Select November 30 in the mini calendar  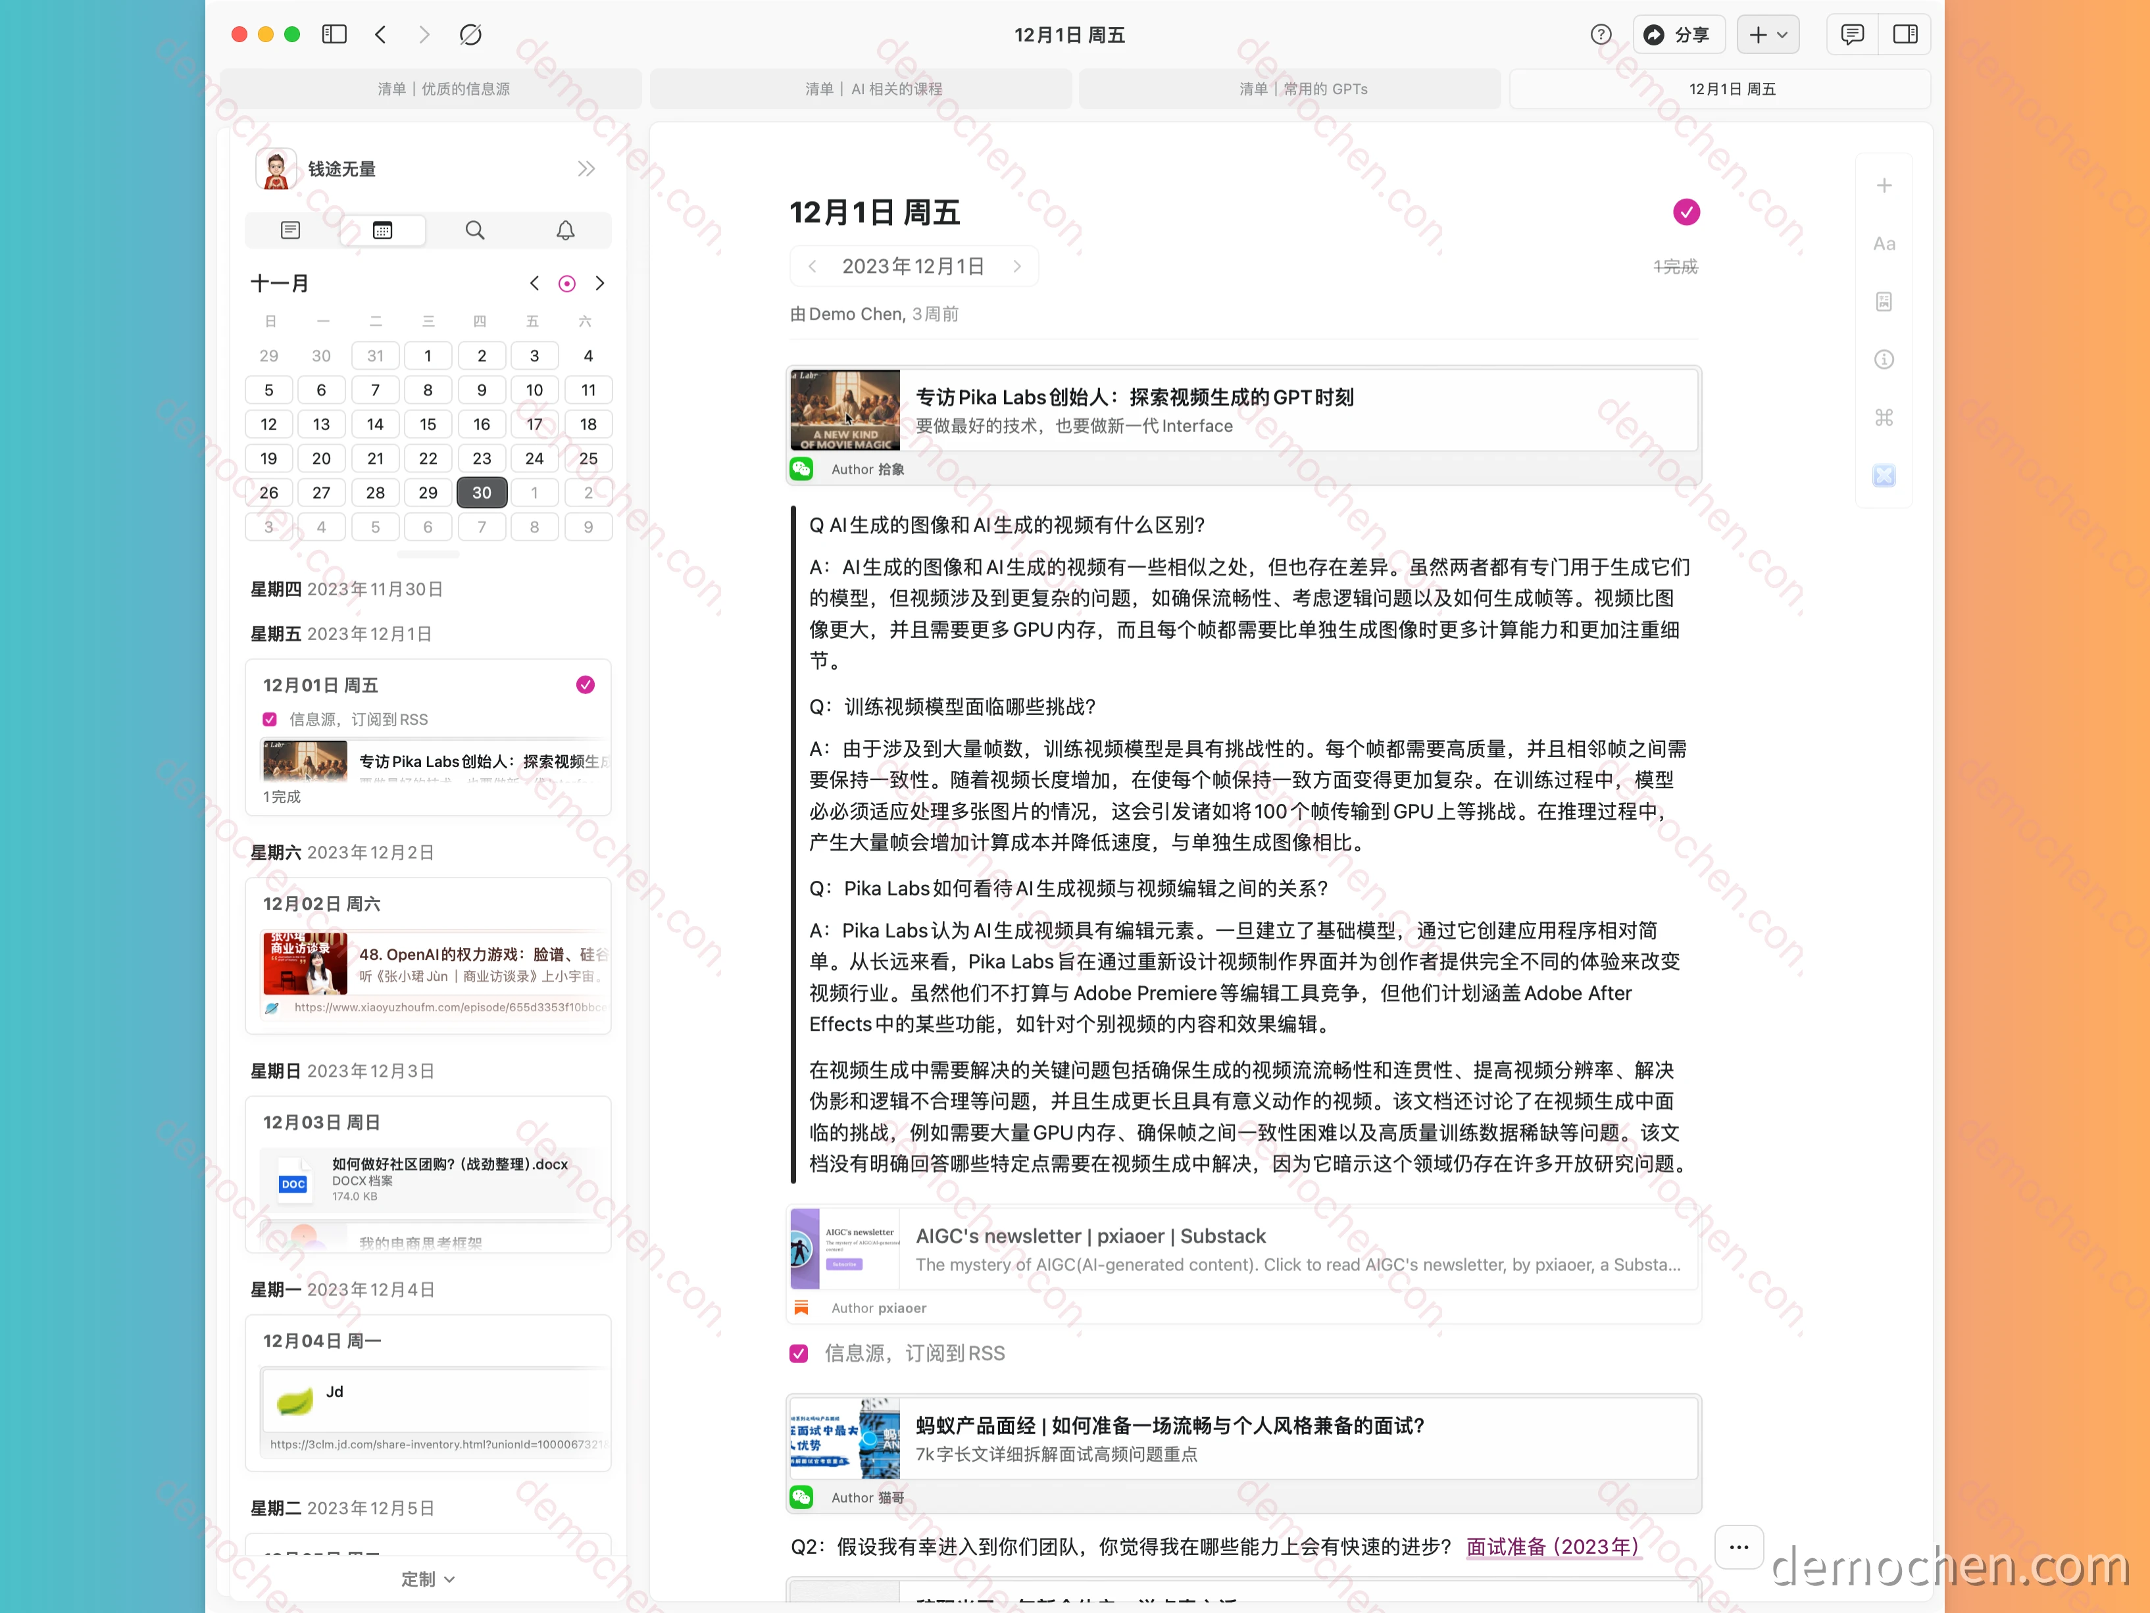(482, 493)
